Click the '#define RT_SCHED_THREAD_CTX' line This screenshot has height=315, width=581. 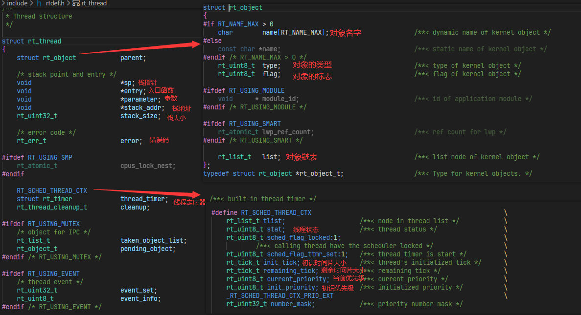[261, 212]
